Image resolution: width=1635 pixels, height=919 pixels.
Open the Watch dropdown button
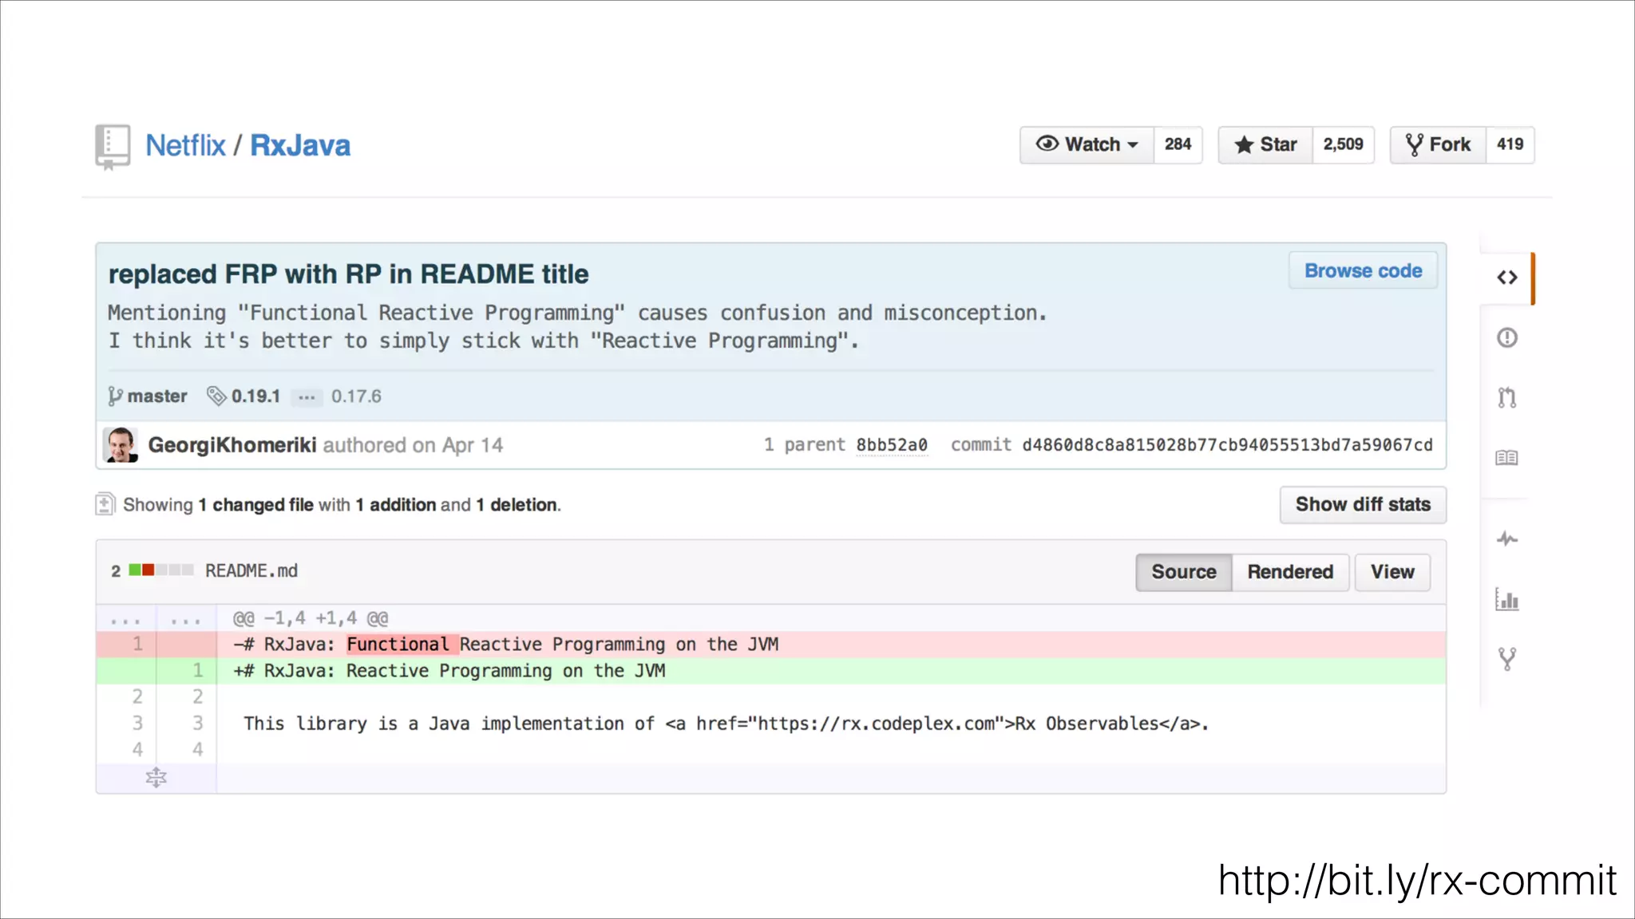pos(1087,144)
